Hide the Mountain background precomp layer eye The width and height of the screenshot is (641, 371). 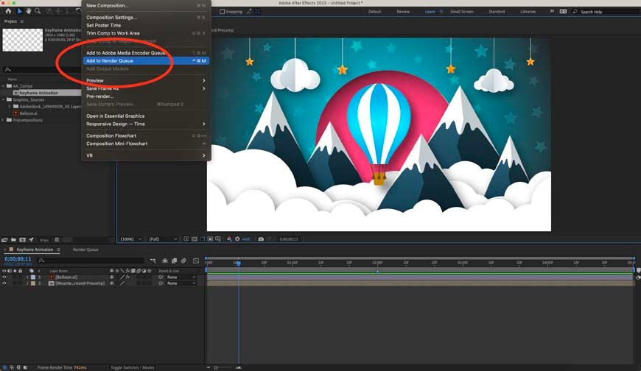click(x=4, y=283)
